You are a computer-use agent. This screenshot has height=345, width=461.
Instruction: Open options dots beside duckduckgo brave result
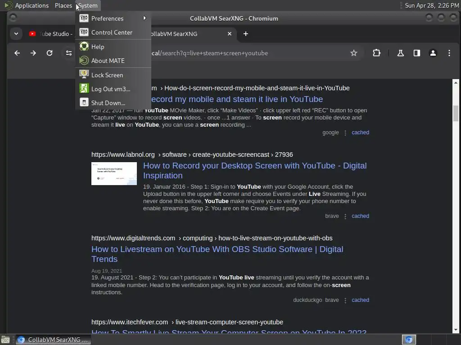(x=345, y=300)
